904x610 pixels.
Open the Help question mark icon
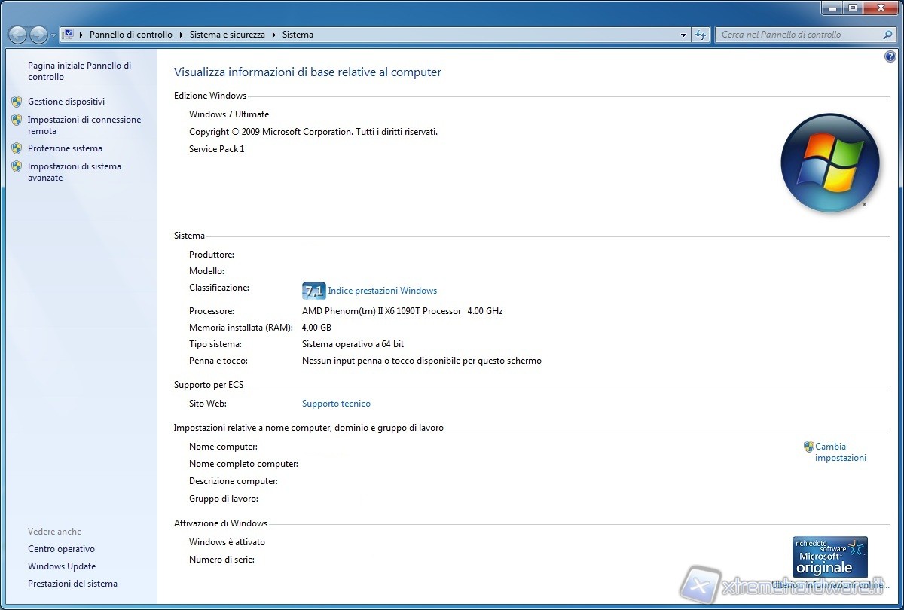(x=890, y=56)
